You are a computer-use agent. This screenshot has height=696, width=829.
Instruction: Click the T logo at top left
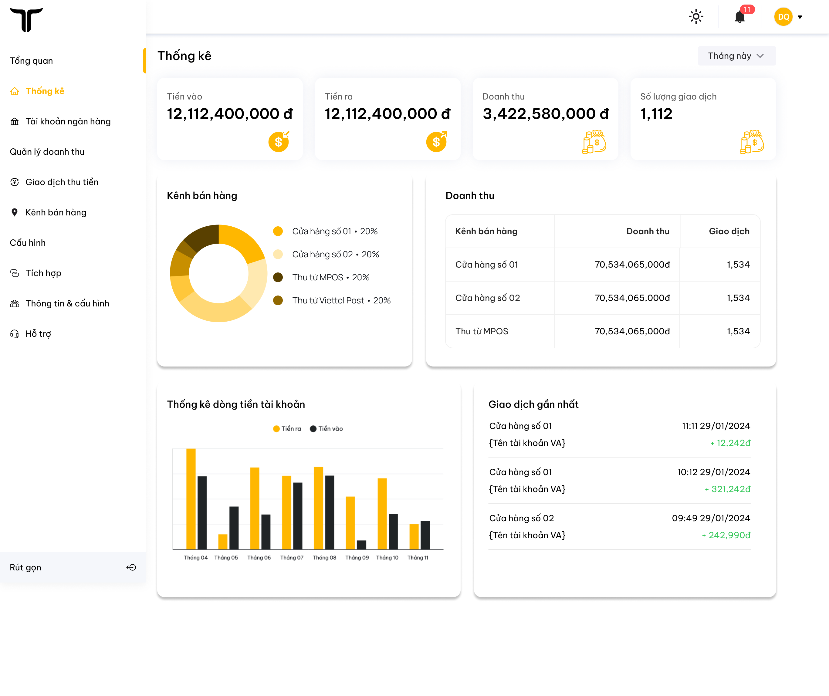pos(26,19)
